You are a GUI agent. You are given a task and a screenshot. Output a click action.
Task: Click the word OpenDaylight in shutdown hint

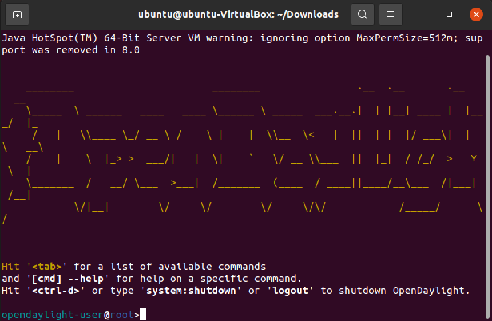point(429,291)
